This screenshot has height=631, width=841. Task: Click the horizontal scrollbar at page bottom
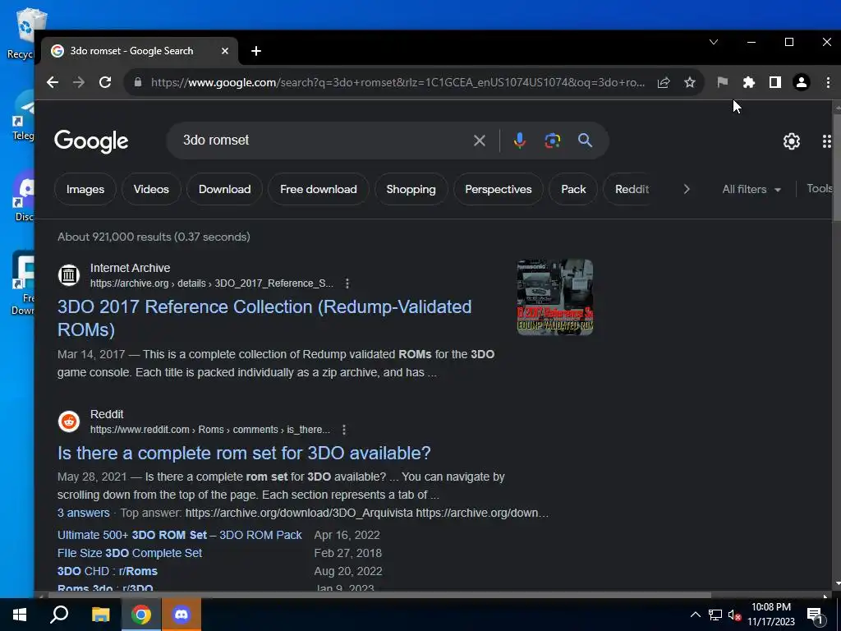pos(379,595)
